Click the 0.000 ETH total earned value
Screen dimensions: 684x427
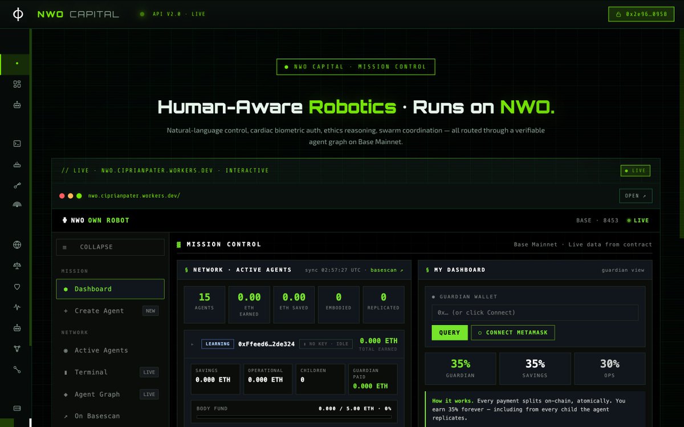pyautogui.click(x=378, y=341)
